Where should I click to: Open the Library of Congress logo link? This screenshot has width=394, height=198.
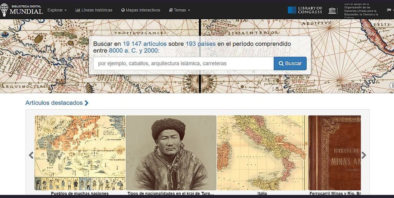pos(305,10)
